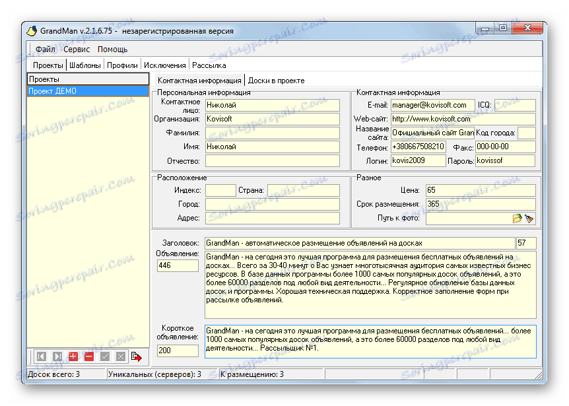This screenshot has width=569, height=406.
Task: Click the Цена field with 65
Action: point(481,190)
